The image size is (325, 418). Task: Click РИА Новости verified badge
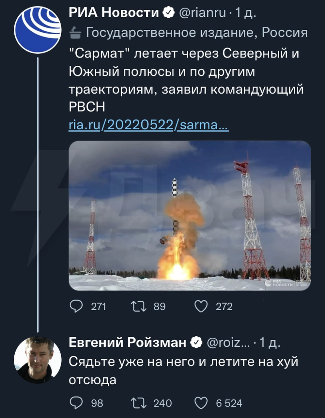tap(169, 13)
